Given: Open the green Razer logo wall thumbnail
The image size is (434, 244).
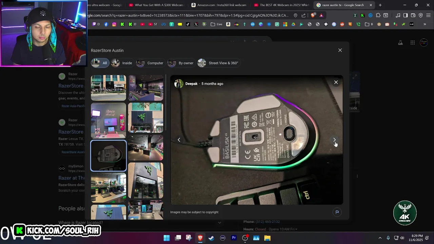Looking at the screenshot, I should (146, 118).
